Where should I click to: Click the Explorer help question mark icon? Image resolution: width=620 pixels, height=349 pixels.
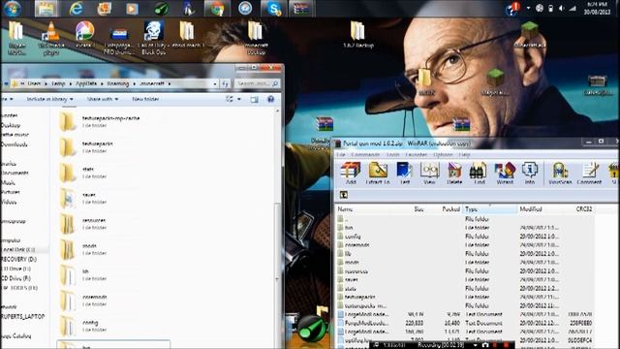[x=271, y=99]
